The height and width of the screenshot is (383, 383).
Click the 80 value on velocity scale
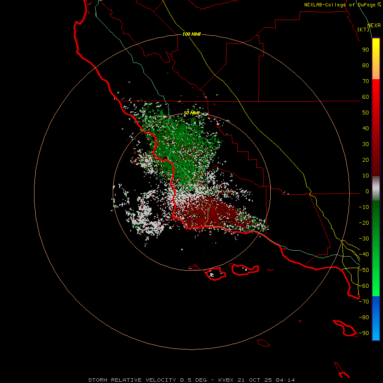pyautogui.click(x=366, y=65)
